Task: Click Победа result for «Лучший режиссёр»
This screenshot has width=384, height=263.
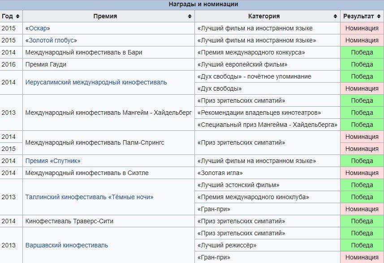Action: [x=362, y=246]
